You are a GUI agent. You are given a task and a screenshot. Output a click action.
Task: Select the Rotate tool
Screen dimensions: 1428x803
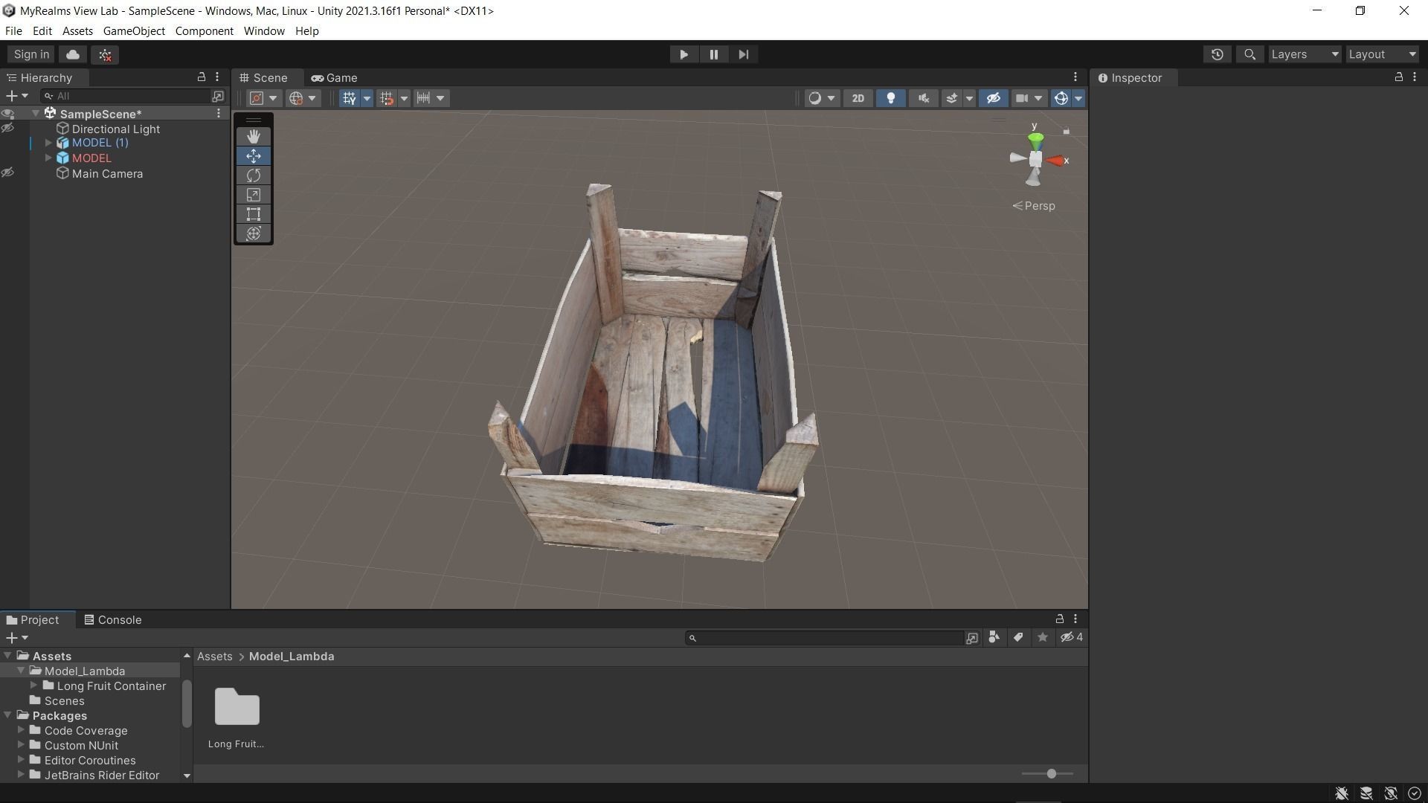254,175
